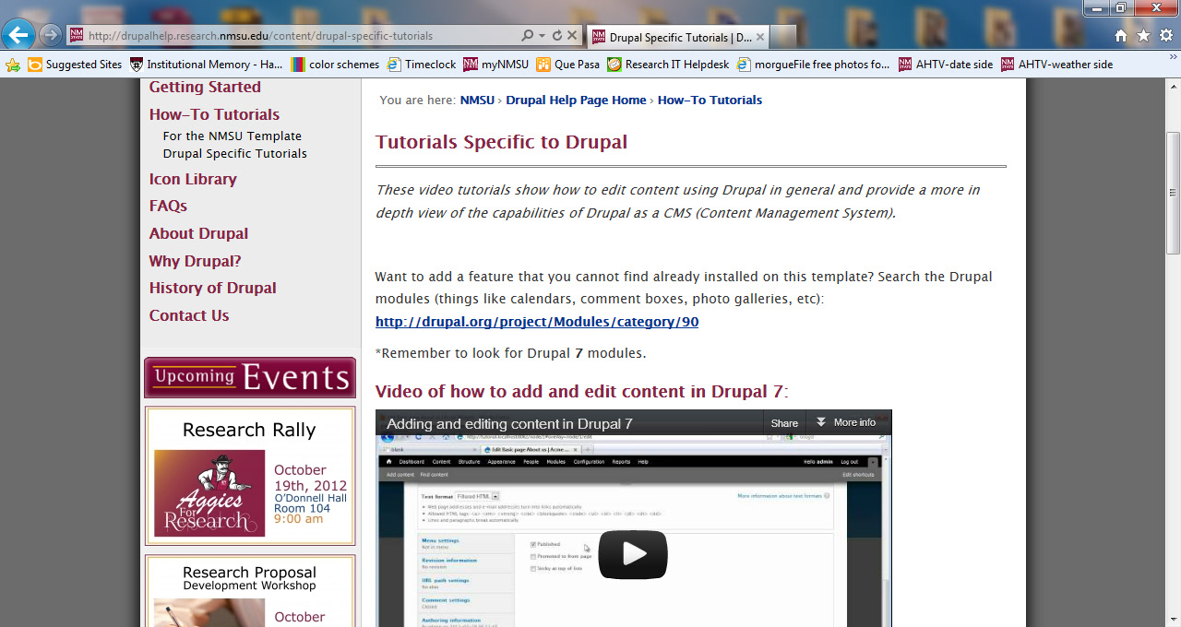
Task: Refresh the page with the reload icon
Action: [x=556, y=36]
